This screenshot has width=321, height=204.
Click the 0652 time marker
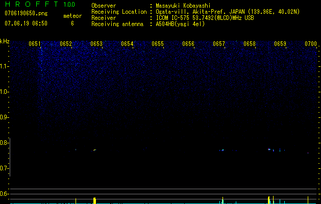(x=66, y=44)
